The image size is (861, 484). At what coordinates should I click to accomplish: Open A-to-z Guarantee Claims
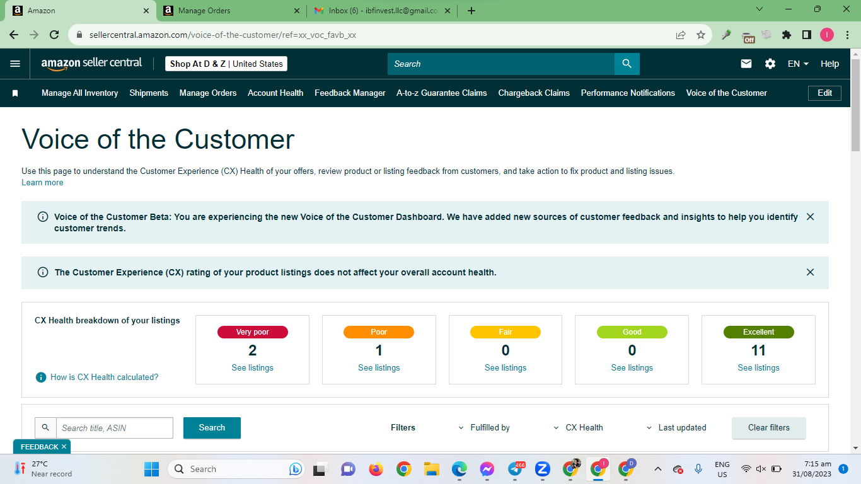(x=442, y=93)
